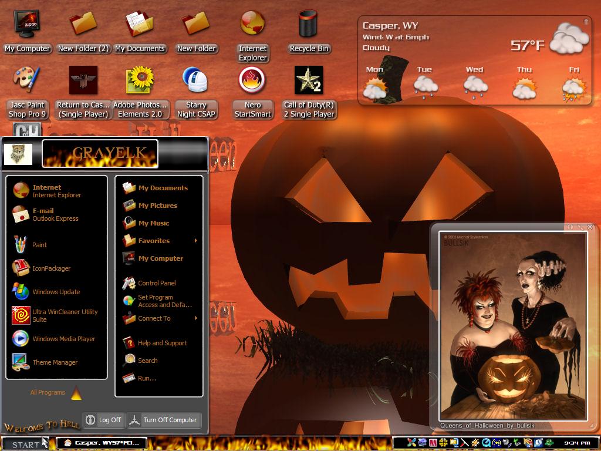This screenshot has height=451, width=601.
Task: Open the My Computer desktop icon
Action: click(x=27, y=32)
